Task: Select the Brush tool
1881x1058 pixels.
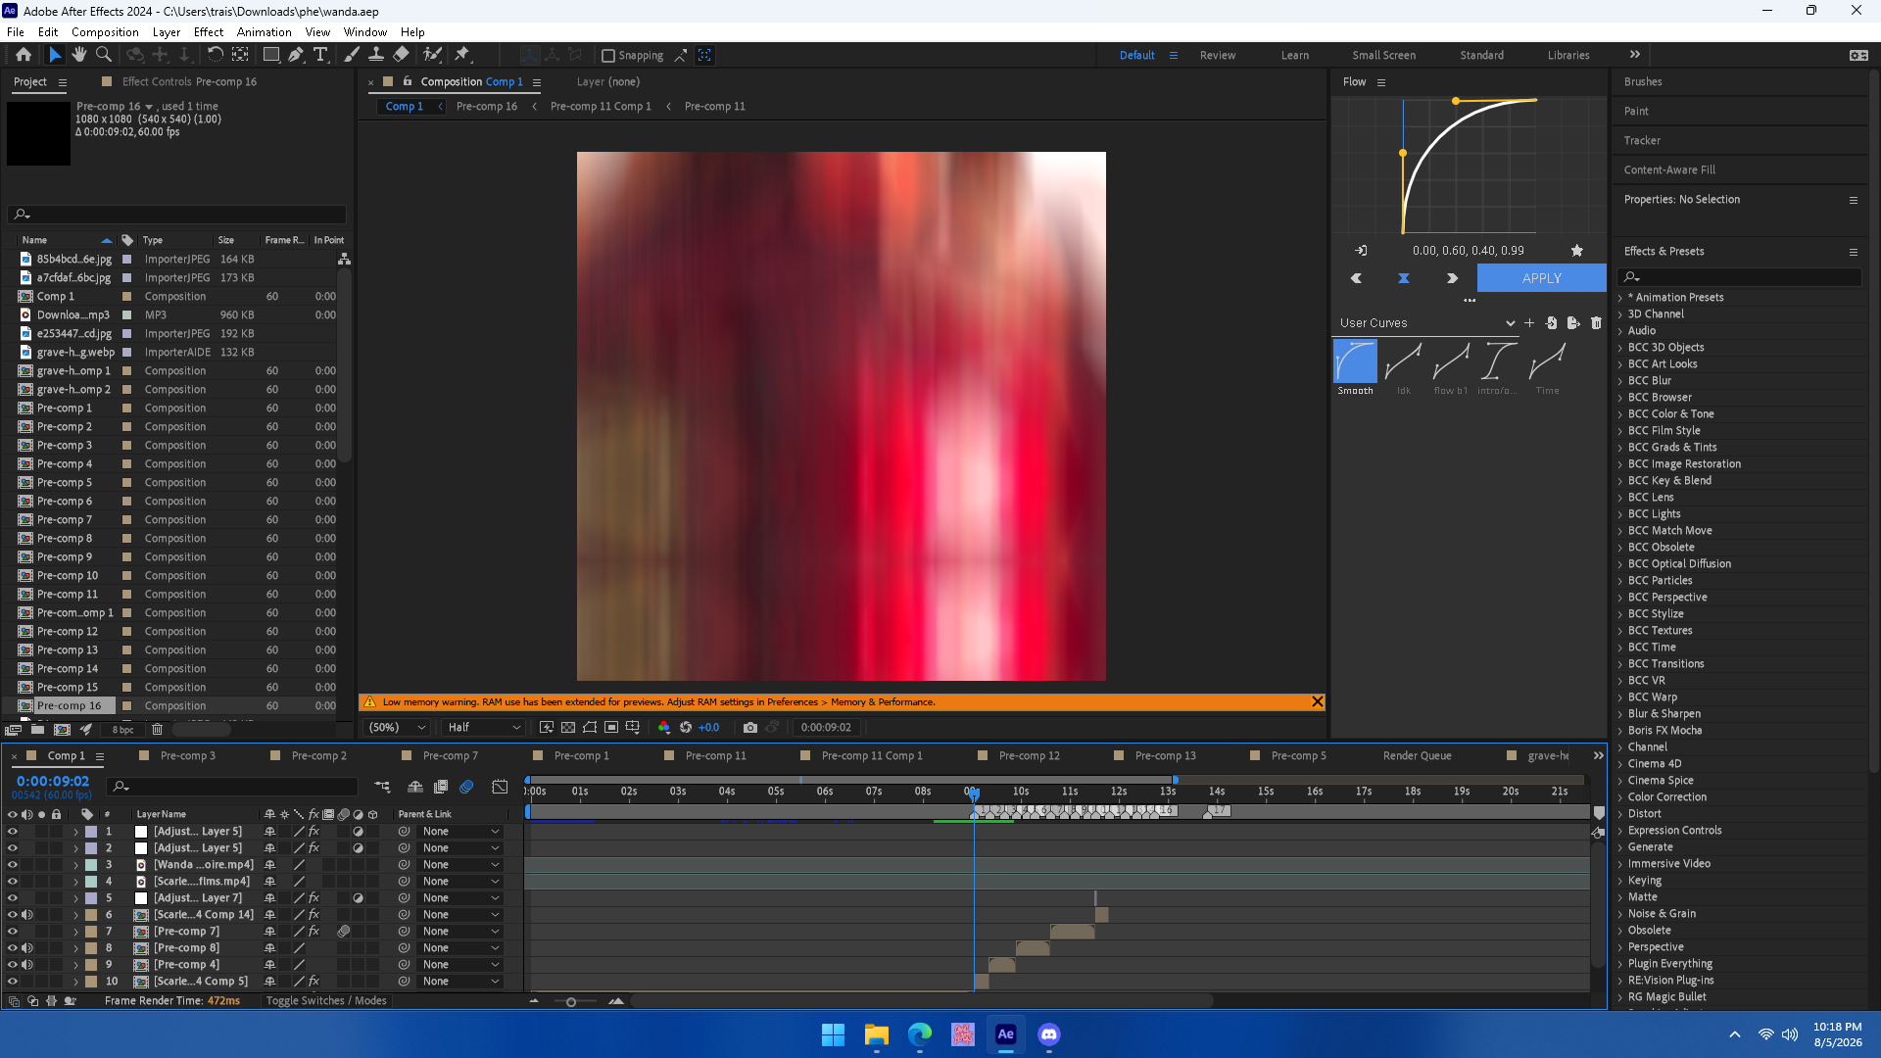Action: point(352,55)
